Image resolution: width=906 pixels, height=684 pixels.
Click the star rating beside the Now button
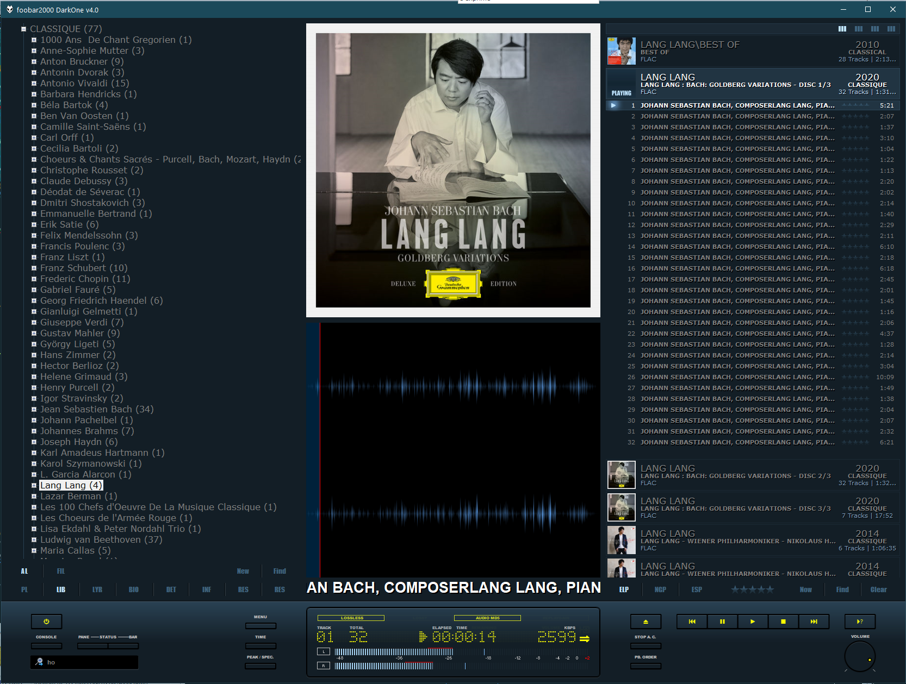(752, 589)
